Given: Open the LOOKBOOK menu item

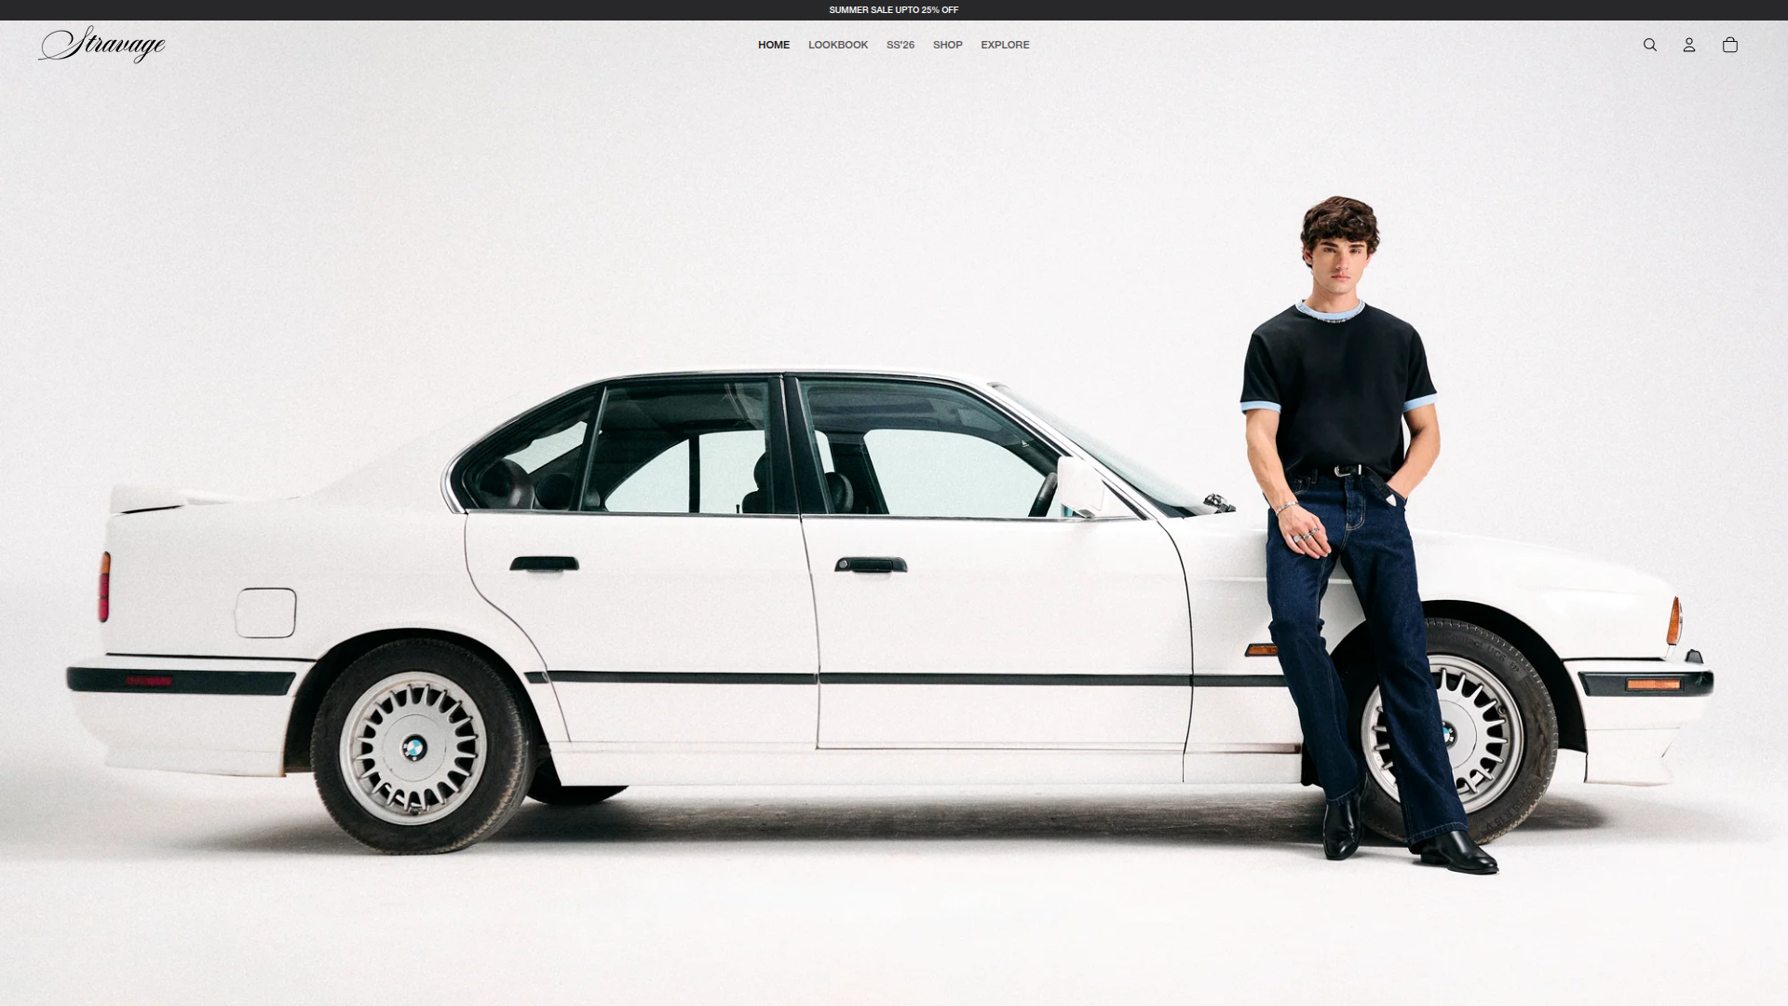Looking at the screenshot, I should coord(837,45).
